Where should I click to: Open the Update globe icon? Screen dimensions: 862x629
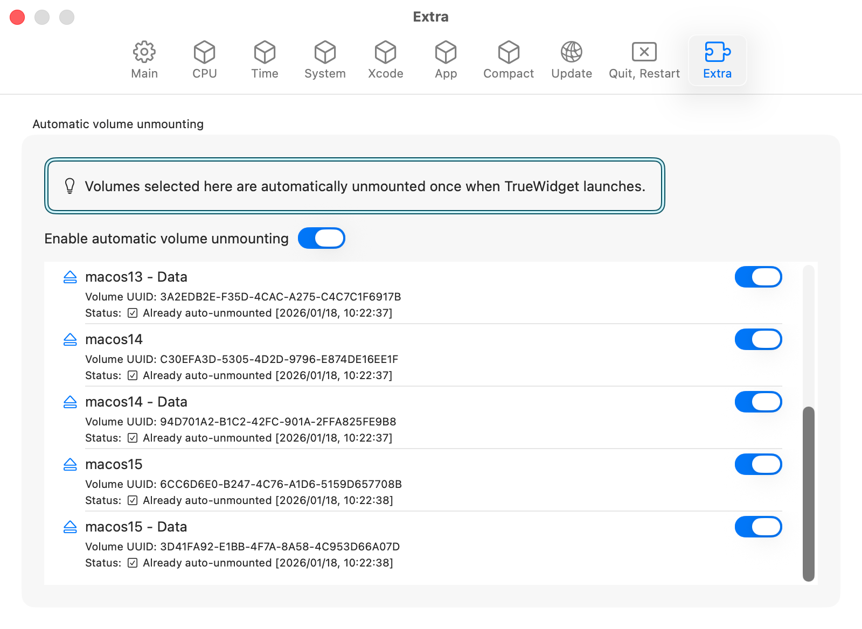tap(571, 53)
